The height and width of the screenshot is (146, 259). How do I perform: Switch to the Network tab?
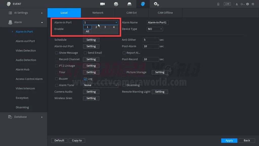click(98, 13)
